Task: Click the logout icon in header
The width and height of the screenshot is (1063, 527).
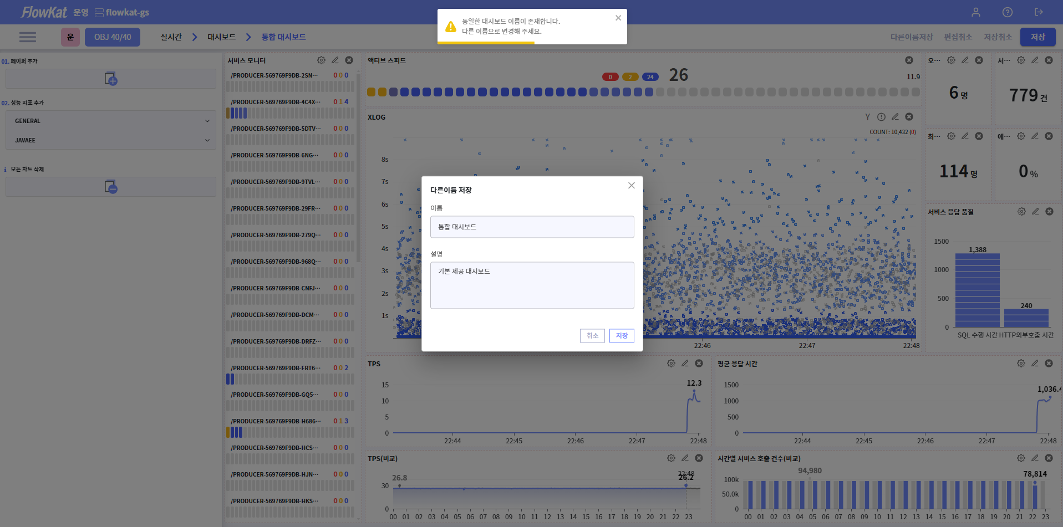Action: pyautogui.click(x=1039, y=12)
